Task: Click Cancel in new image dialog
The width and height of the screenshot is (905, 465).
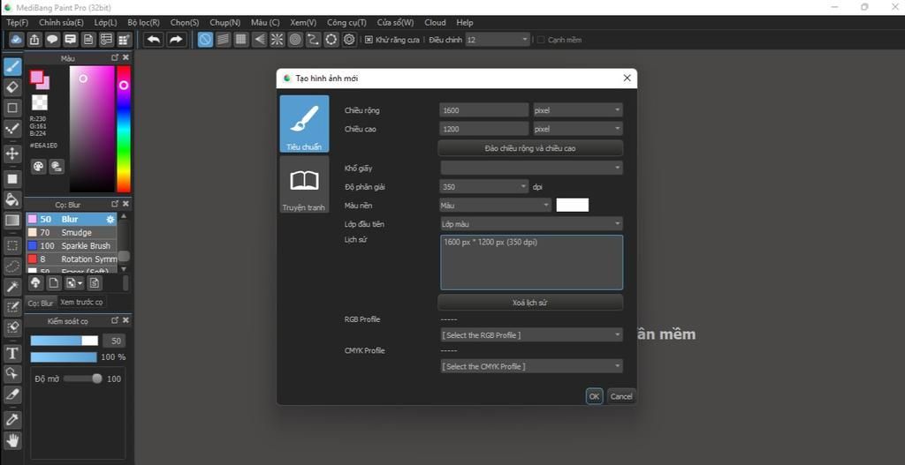Action: click(621, 396)
